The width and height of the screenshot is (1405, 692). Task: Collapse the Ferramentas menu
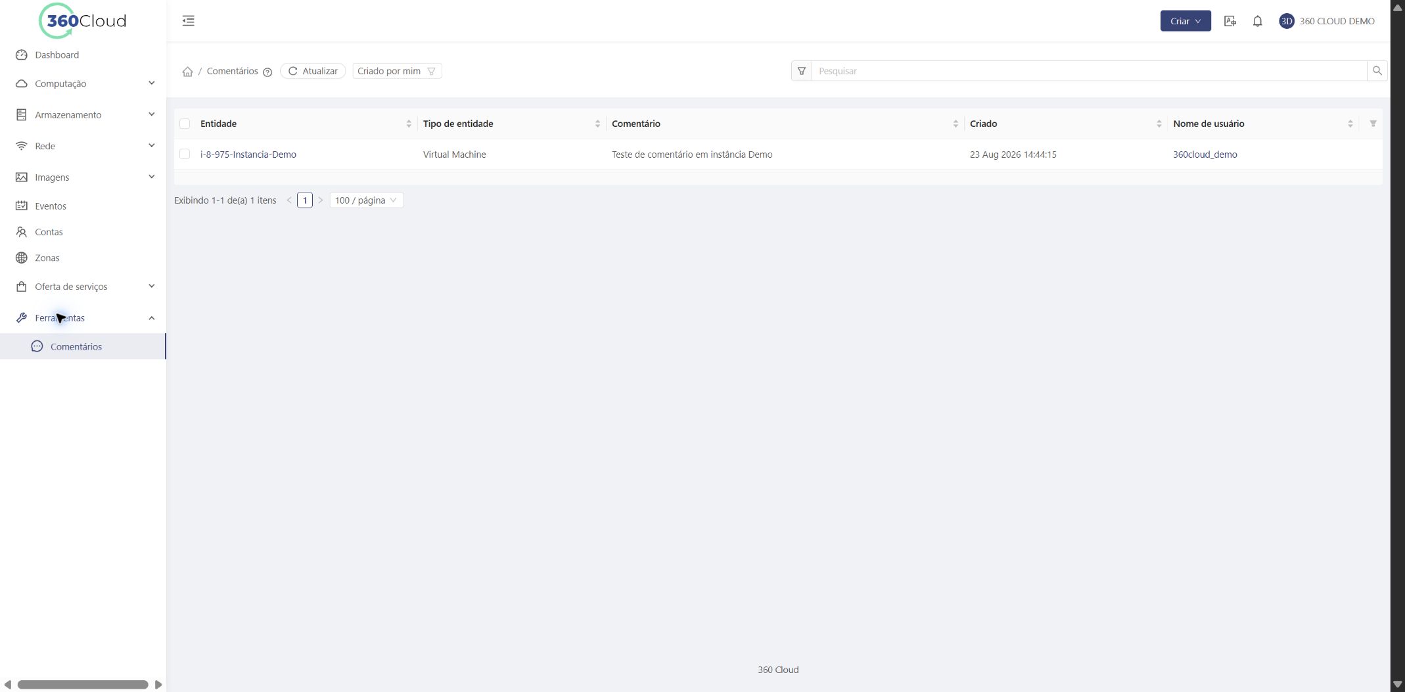click(83, 318)
